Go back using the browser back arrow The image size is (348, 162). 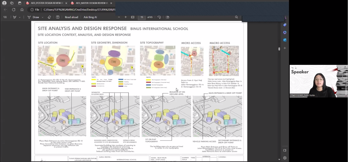[x=5, y=9]
